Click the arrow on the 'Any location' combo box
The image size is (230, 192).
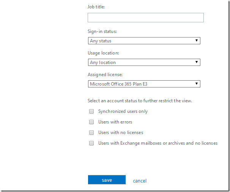(x=197, y=62)
